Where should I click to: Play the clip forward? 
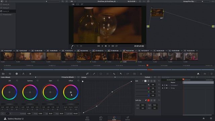(x=109, y=46)
